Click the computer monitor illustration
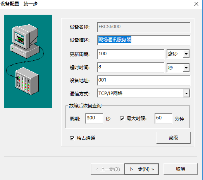Viewport: 203px width, 180px height. click(x=24, y=41)
